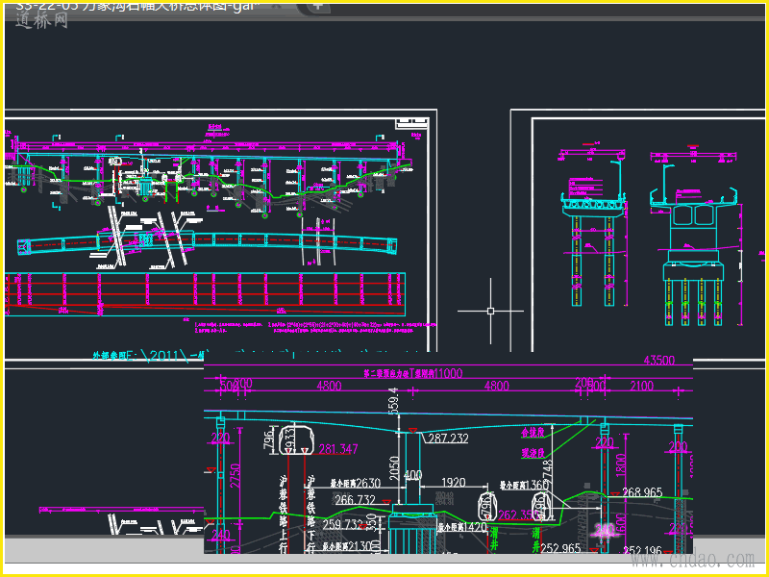Select the vertical dimension 1800
769x577 pixels.
pos(619,466)
